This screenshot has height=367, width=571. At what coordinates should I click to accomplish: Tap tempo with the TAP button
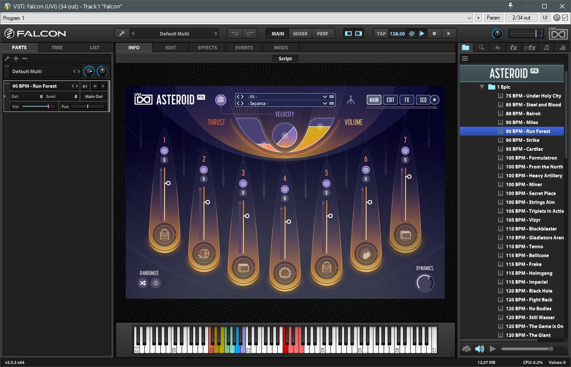point(381,34)
